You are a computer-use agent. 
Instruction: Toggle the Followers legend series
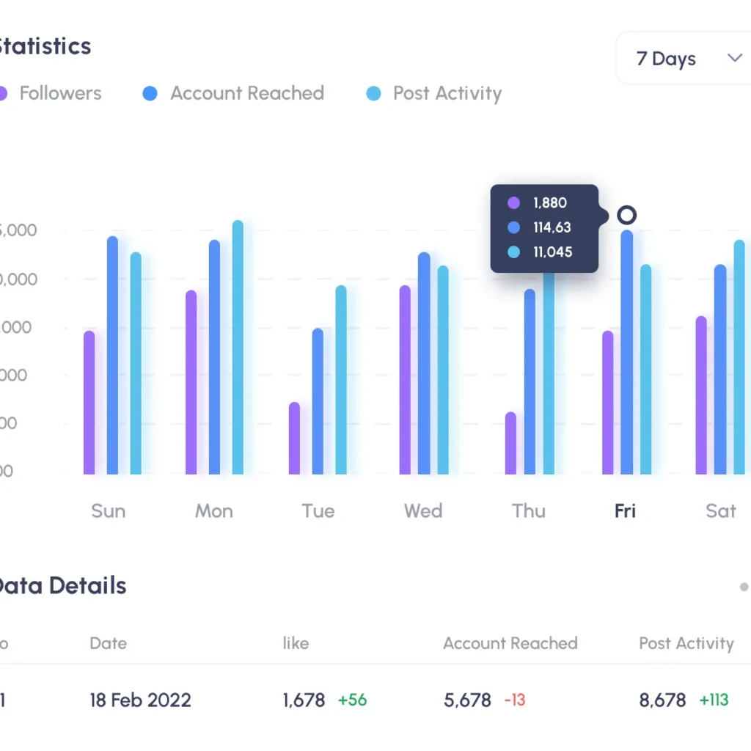(60, 93)
